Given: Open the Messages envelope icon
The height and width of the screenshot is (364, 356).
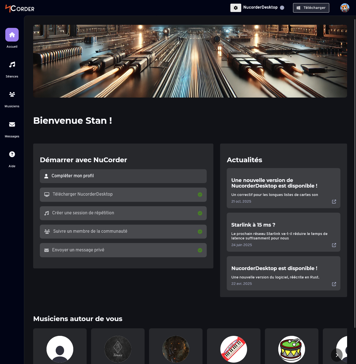Looking at the screenshot, I should [12, 124].
